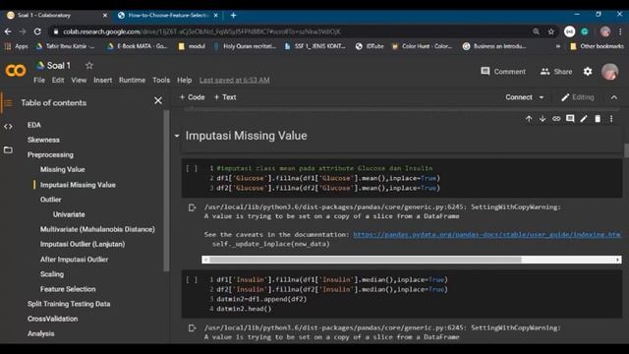Open the View menu

coord(79,81)
